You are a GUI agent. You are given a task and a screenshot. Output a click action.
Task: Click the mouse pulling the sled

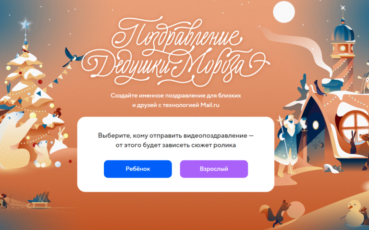coord(4,201)
